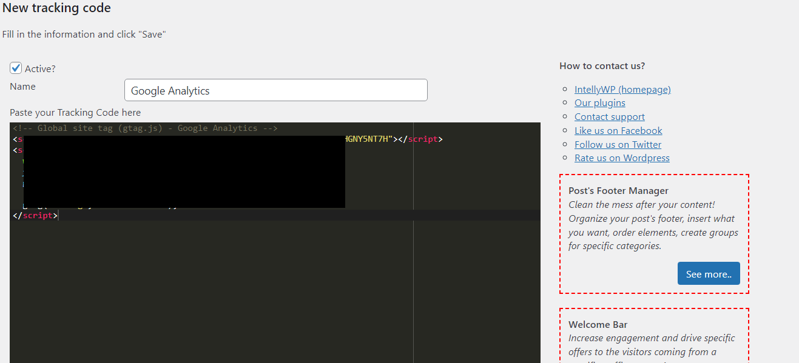The width and height of the screenshot is (799, 363).
Task: Click in the closing script tag line
Action: pos(275,215)
